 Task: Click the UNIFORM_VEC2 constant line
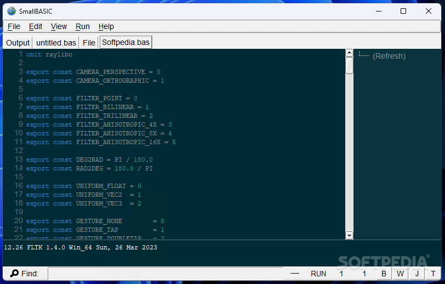pyautogui.click(x=84, y=195)
